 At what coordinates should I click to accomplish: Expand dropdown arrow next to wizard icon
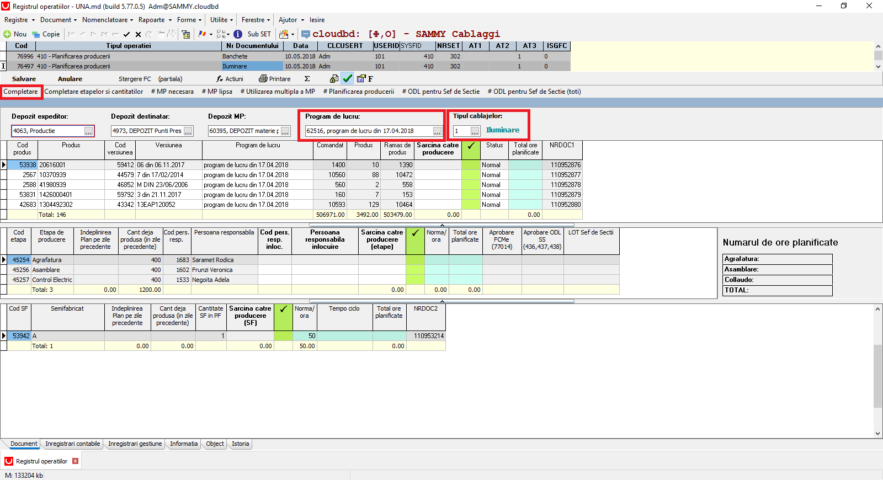[x=292, y=34]
